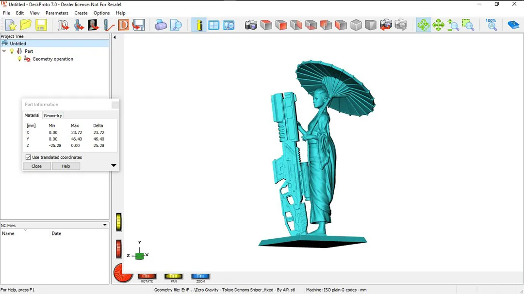Viewport: 524px width, 294px height.
Task: Collapse the side panel with the left arrow
Action: [115, 37]
